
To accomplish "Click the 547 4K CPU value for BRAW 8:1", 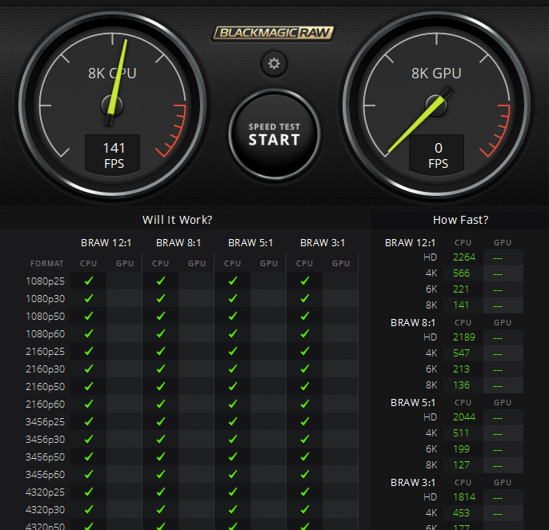I will pyautogui.click(x=461, y=353).
